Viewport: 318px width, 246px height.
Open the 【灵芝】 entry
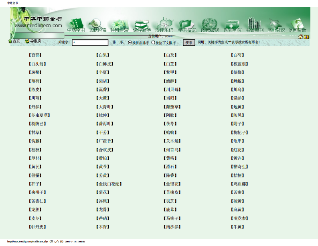(x=170, y=201)
